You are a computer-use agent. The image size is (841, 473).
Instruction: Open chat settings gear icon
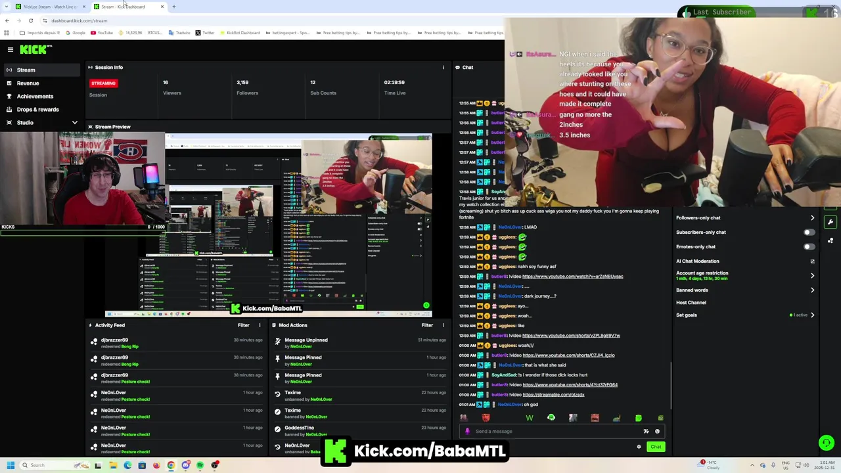[639, 447]
